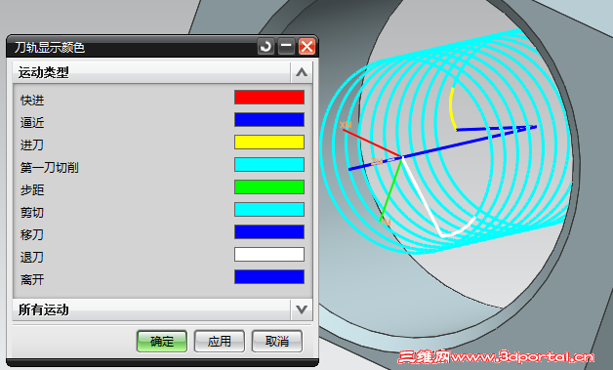Open the cyan 第一刀切削 color swatch
This screenshot has width=613, height=370.
coord(269,165)
